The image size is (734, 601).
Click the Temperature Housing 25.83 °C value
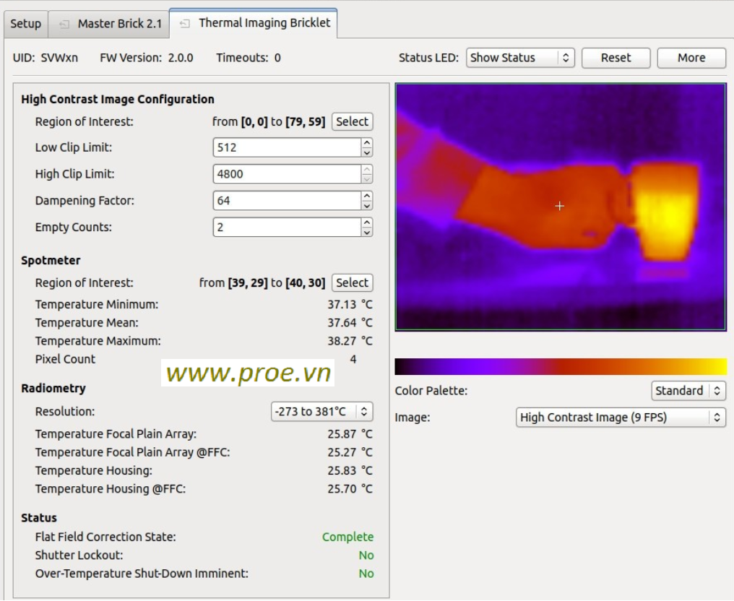pos(350,470)
